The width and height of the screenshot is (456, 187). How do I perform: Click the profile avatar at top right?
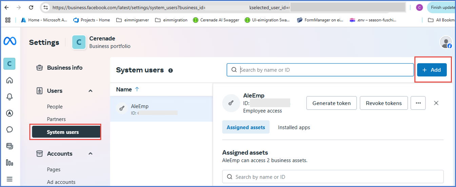pos(445,42)
